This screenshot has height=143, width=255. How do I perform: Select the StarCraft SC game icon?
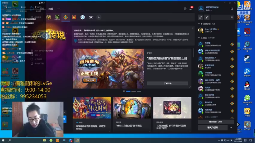[91, 17]
